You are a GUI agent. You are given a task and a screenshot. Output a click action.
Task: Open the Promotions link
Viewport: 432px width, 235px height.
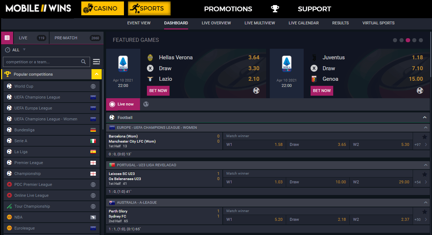[x=228, y=9]
